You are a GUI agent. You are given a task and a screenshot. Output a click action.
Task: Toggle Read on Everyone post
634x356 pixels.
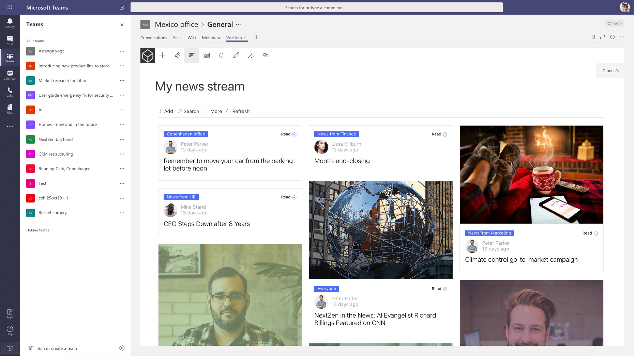(439, 289)
